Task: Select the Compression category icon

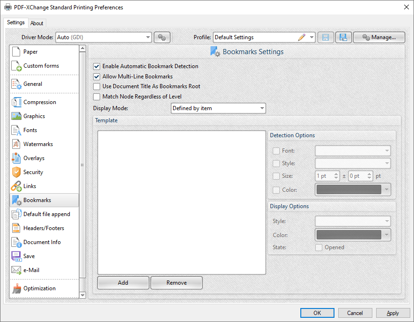Action: tap(15, 102)
